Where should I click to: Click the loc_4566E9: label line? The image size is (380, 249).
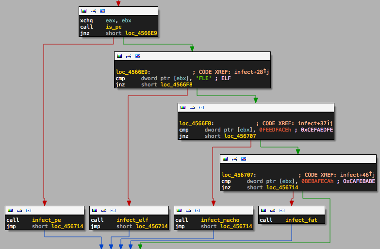[133, 72]
